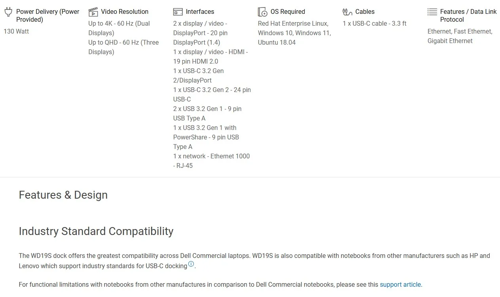Image resolution: width=500 pixels, height=297 pixels.
Task: Click the Power Delivery plug icon
Action: [8, 12]
